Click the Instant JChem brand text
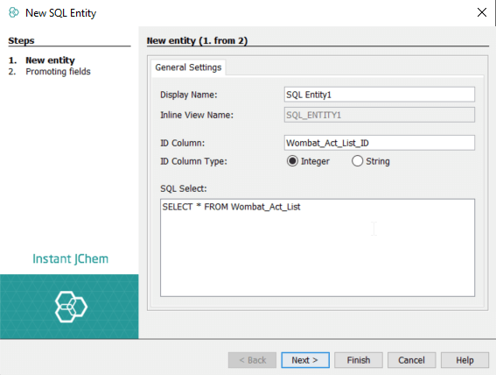Image resolution: width=496 pixels, height=375 pixels. click(x=71, y=258)
